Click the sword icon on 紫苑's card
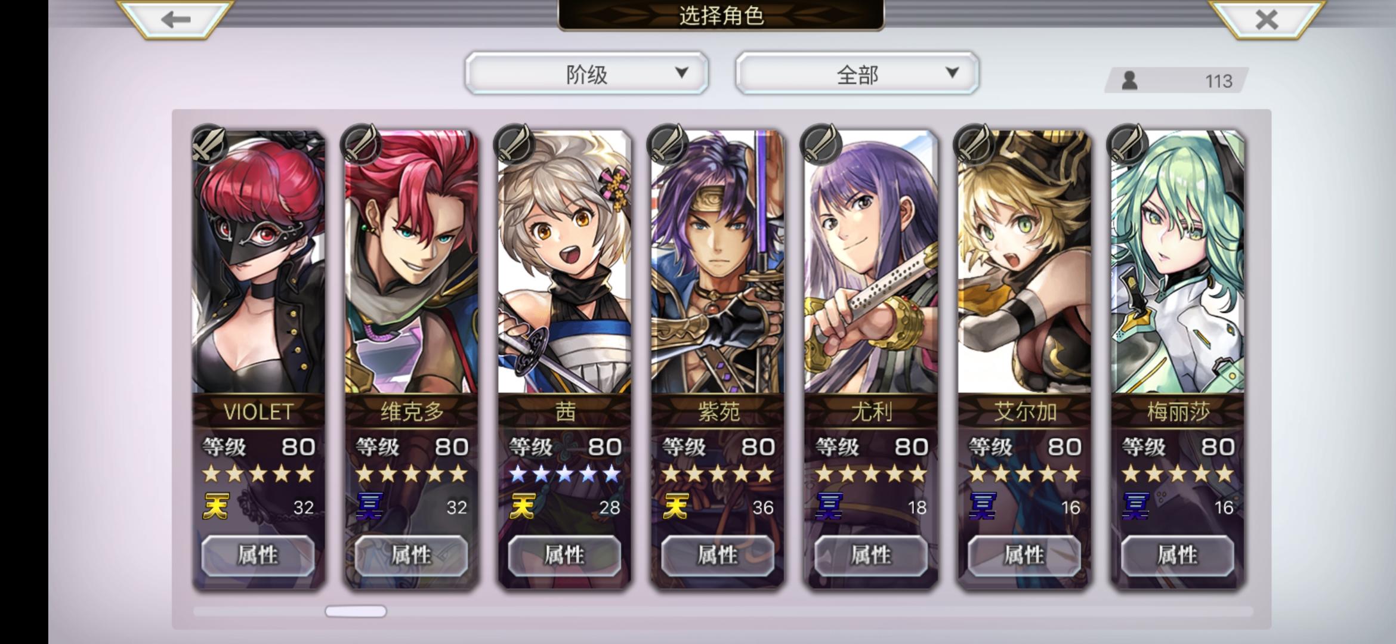Screen dimensions: 1396x644 (x=668, y=144)
